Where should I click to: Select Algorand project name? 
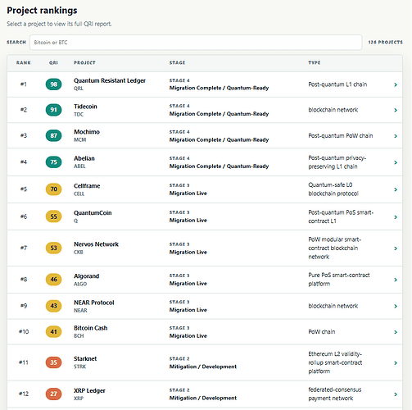click(x=86, y=276)
